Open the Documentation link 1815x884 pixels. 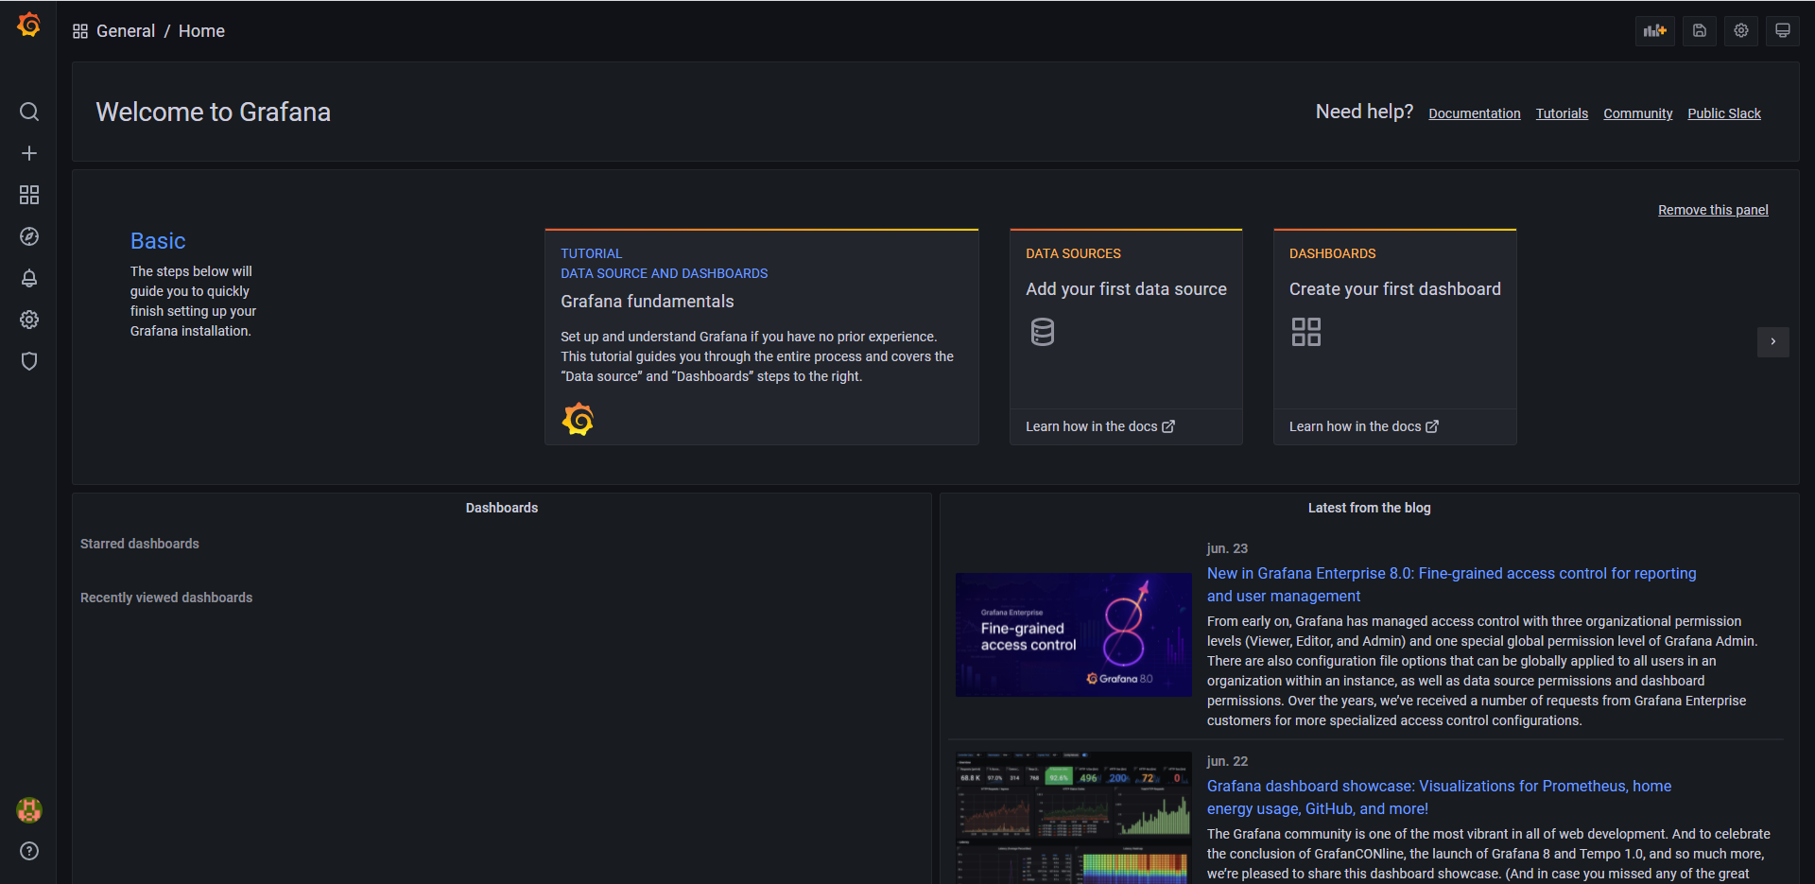pos(1475,113)
